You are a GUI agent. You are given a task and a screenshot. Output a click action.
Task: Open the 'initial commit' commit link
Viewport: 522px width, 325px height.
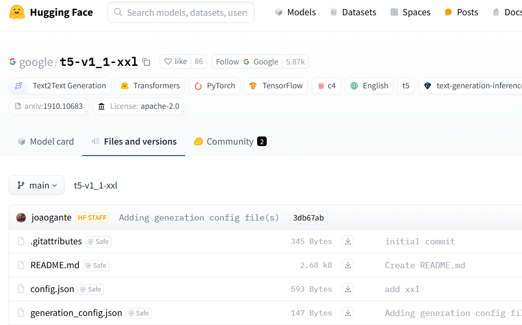click(x=420, y=241)
